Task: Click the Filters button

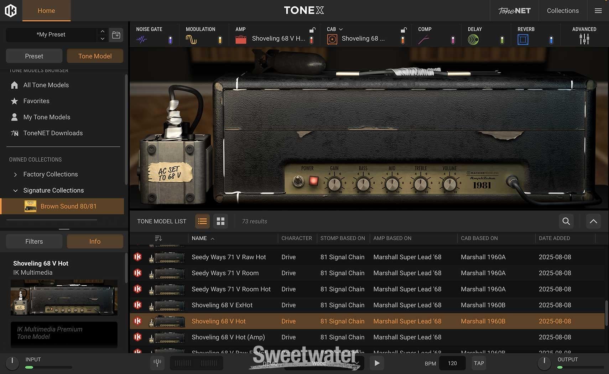Action: [34, 241]
